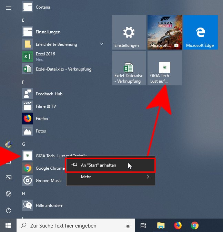The image size is (223, 232).
Task: Click GIGA Tech list entry icon
Action: [x=28, y=156]
